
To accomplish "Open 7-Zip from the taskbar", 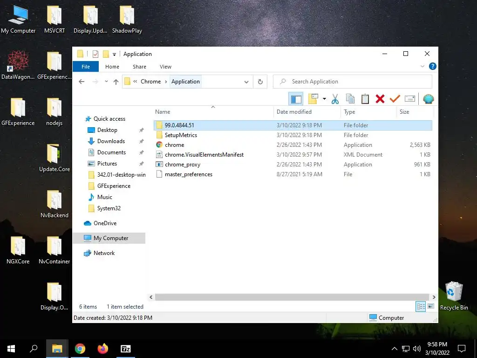I will pyautogui.click(x=126, y=349).
